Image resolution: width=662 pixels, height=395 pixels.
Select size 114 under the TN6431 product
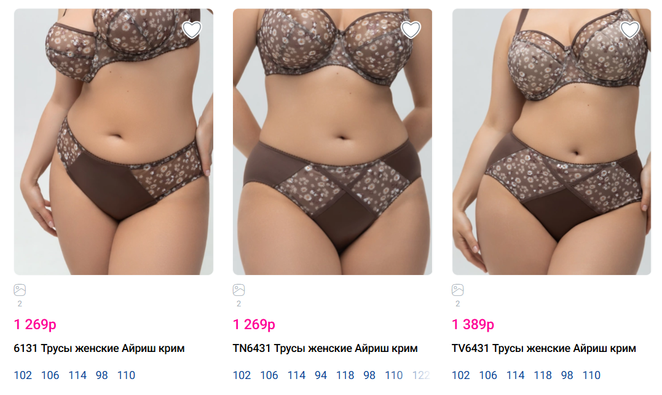pos(296,375)
